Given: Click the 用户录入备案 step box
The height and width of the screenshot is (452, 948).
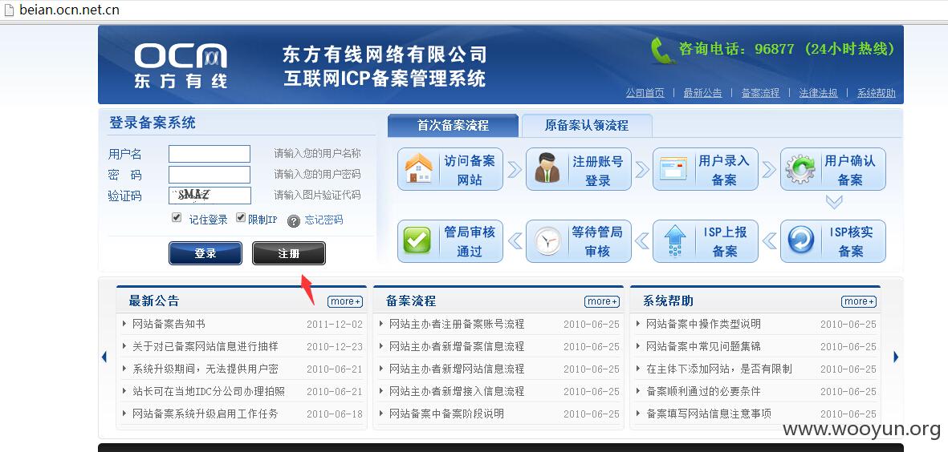Looking at the screenshot, I should pyautogui.click(x=705, y=169).
